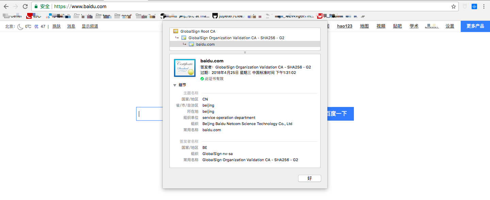Click the icon beside GlobalSign Organization Validation CA in tree
The width and height of the screenshot is (490, 200).
(x=184, y=38)
